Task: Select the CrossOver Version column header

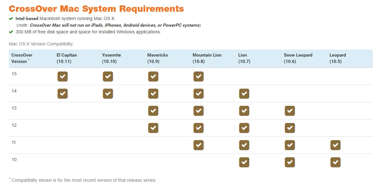Action: (22, 58)
